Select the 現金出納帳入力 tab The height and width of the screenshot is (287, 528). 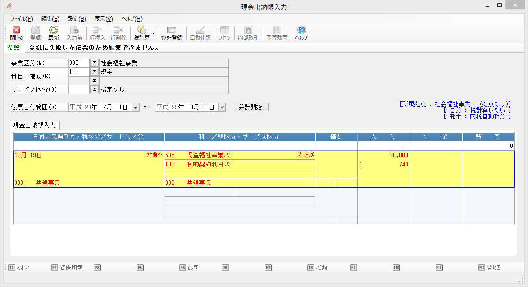click(35, 126)
